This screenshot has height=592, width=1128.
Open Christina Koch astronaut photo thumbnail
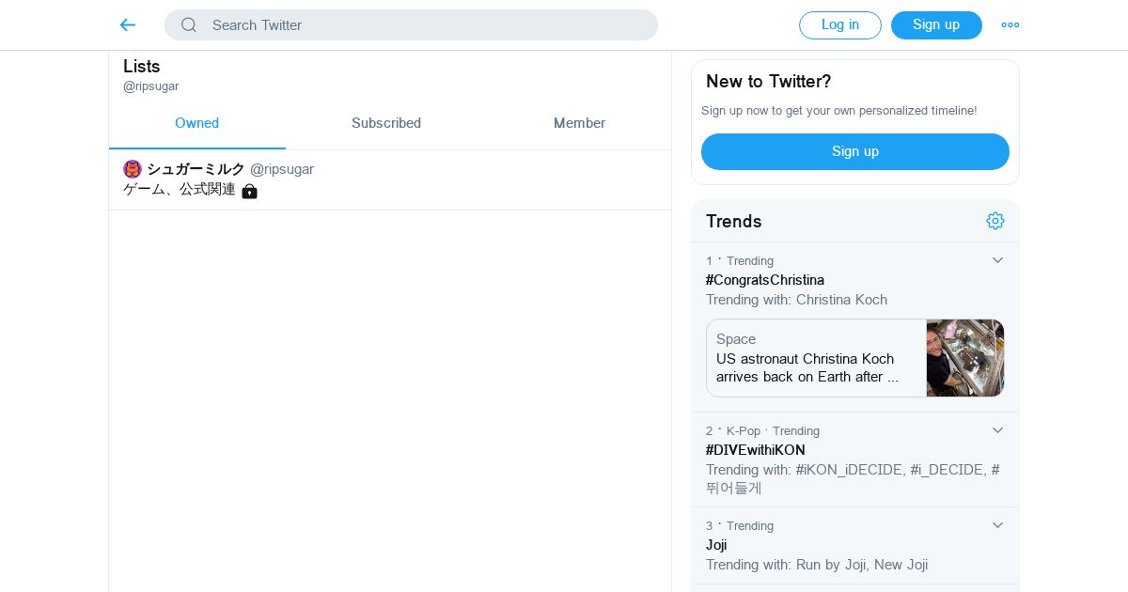(x=964, y=358)
